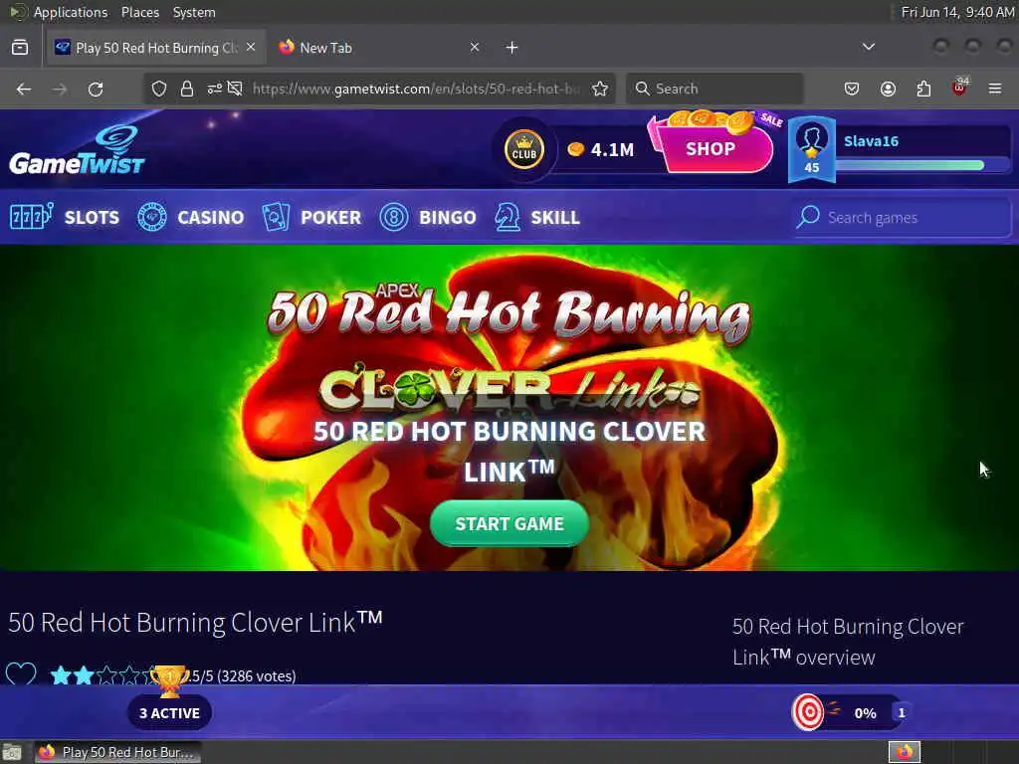
Task: Open the Firefox hamburger menu
Action: (x=995, y=89)
